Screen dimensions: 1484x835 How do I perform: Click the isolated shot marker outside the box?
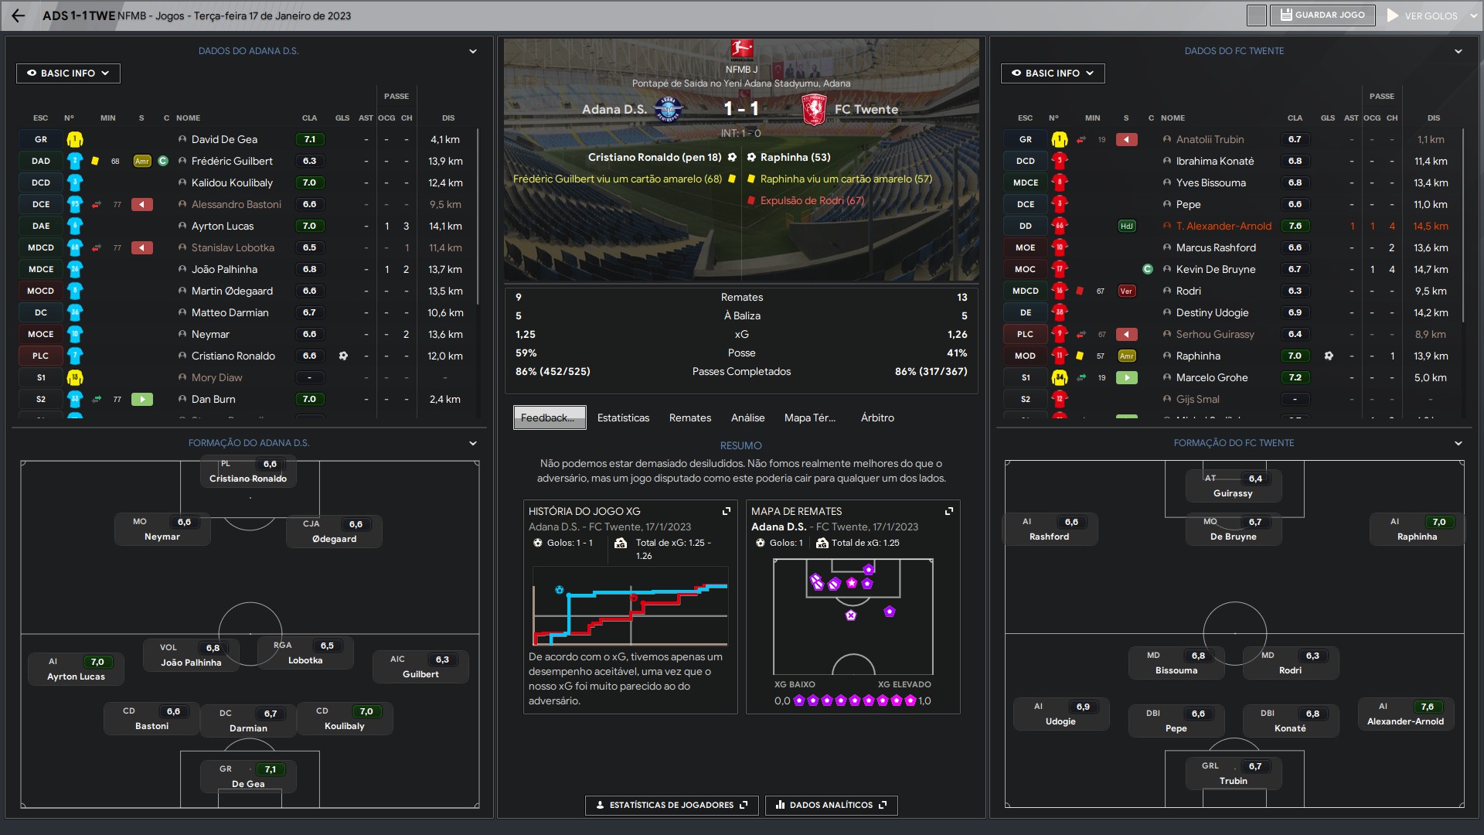click(890, 612)
